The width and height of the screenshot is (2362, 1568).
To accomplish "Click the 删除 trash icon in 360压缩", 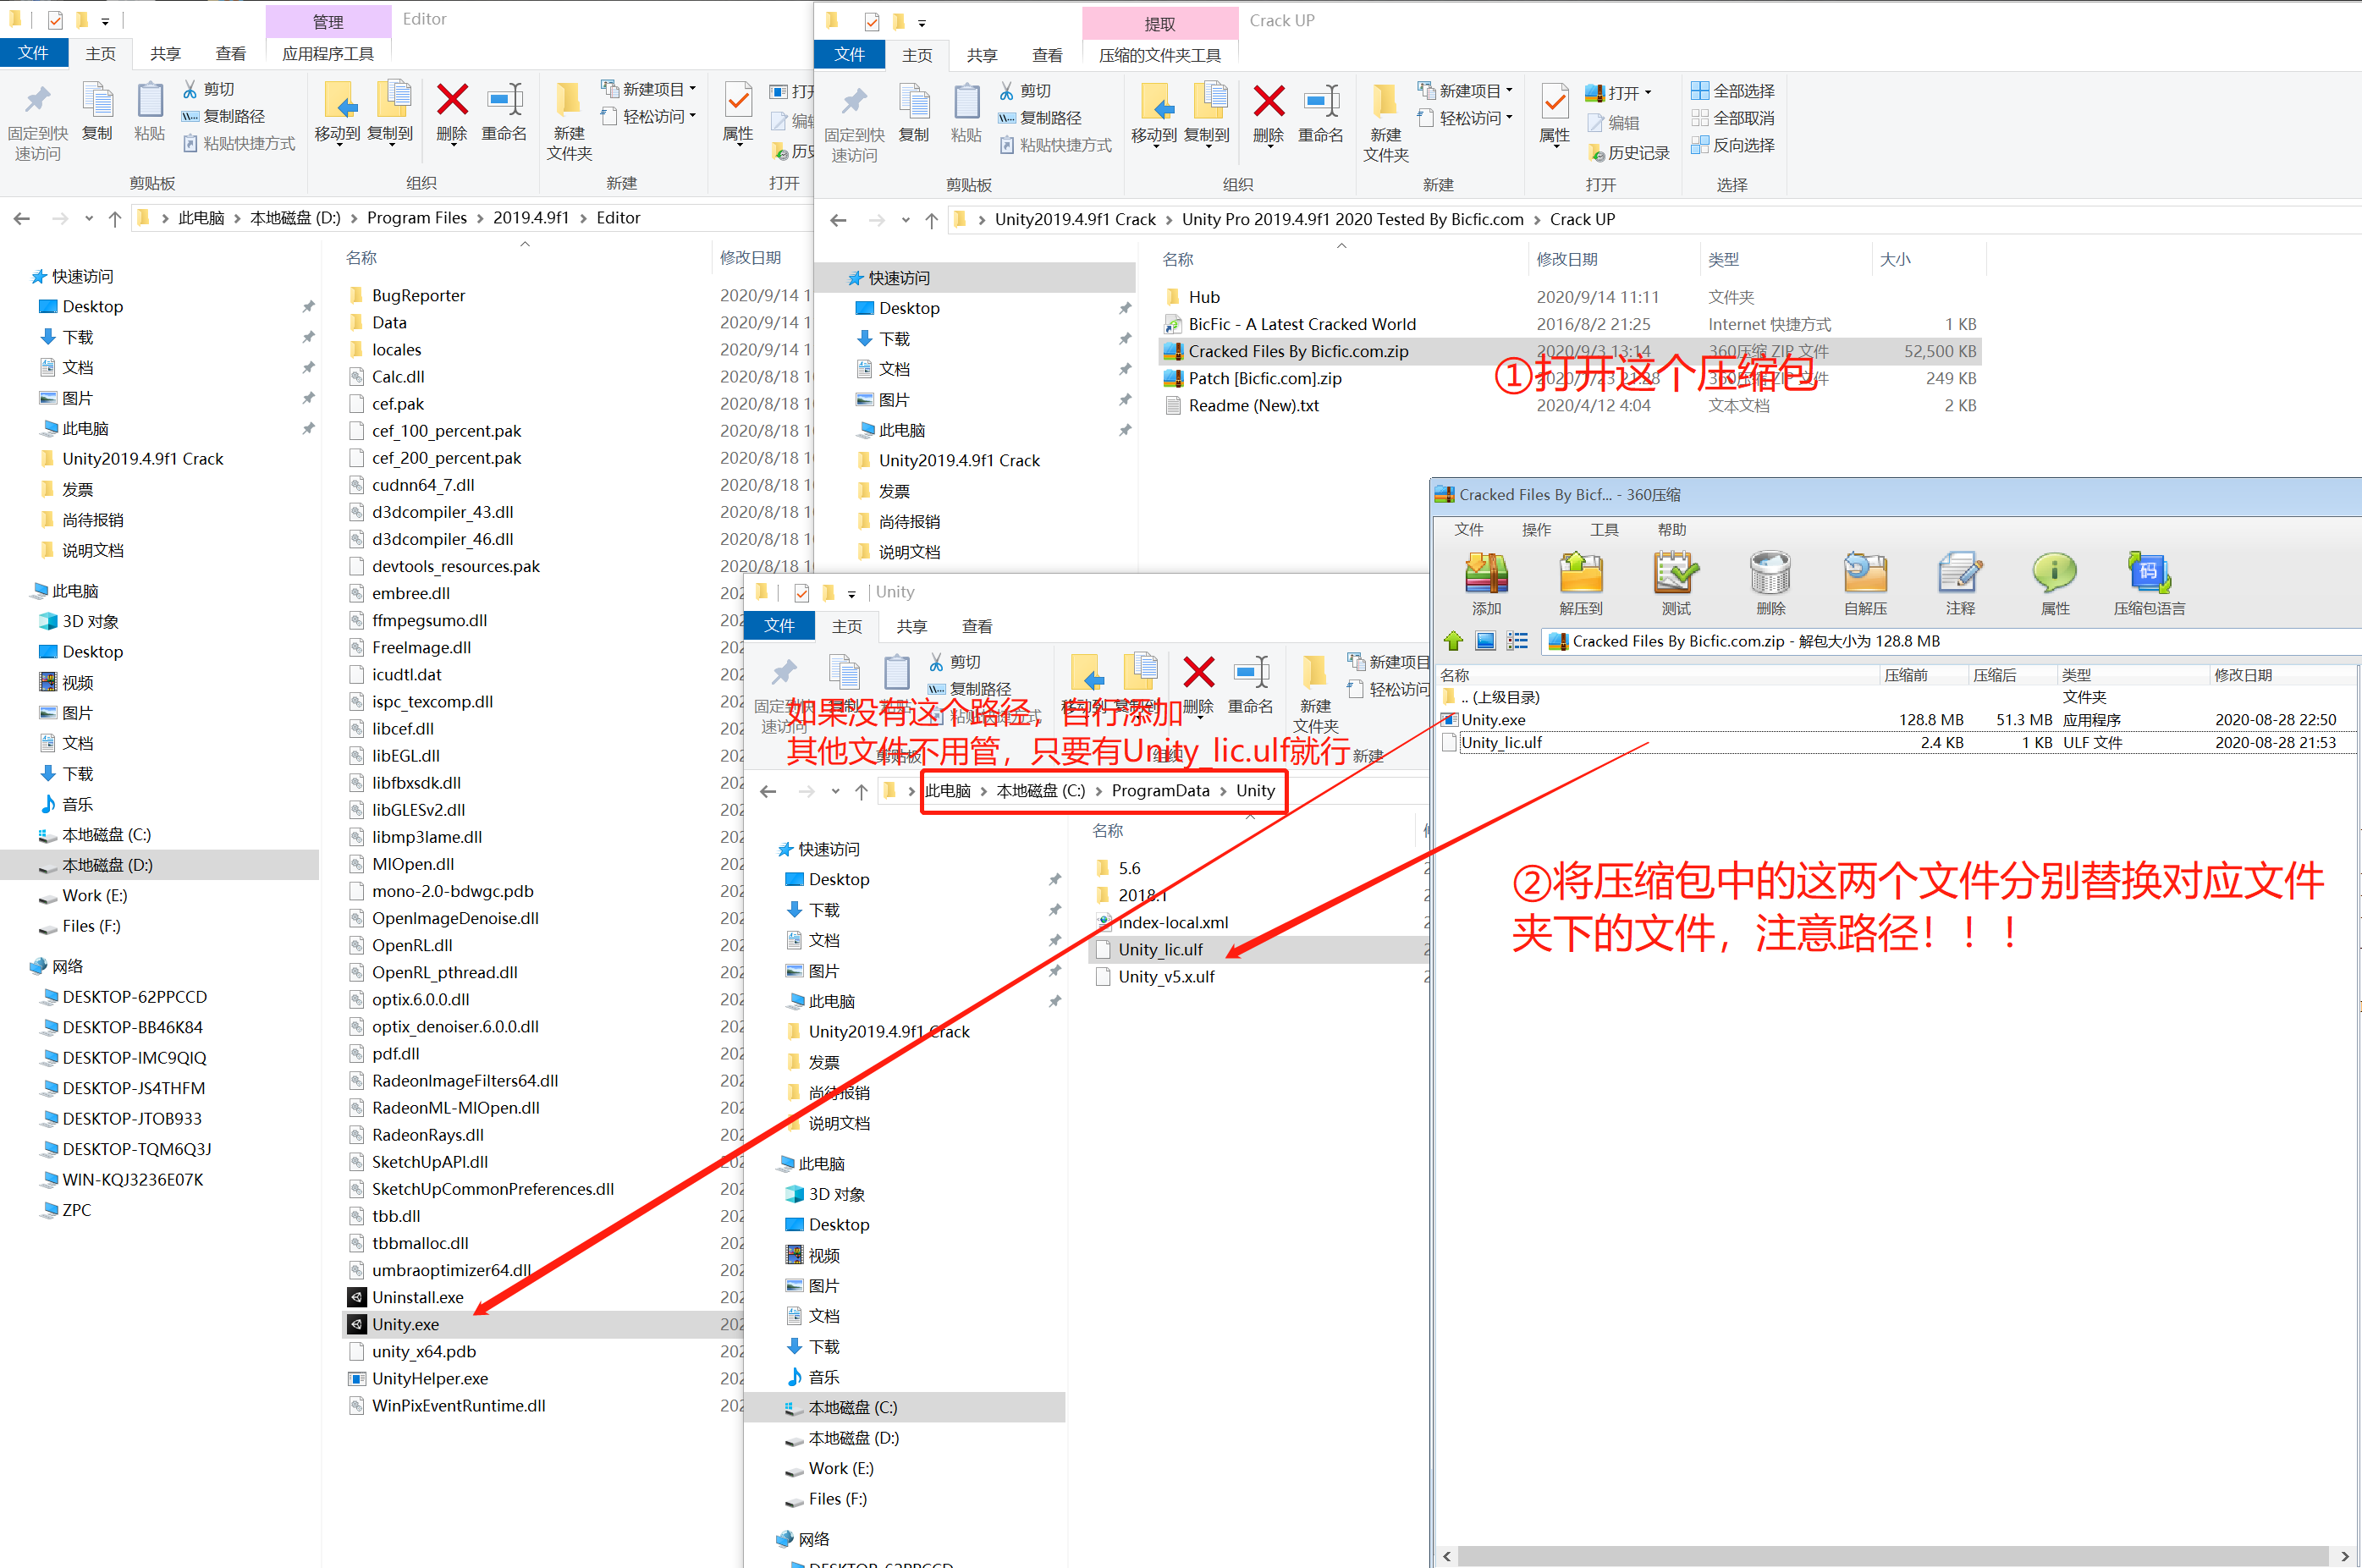I will point(1770,574).
